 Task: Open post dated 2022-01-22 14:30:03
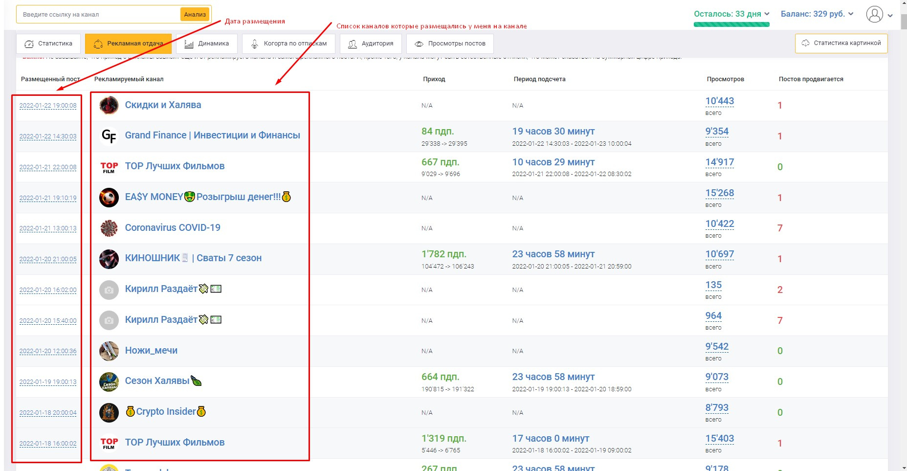(48, 136)
